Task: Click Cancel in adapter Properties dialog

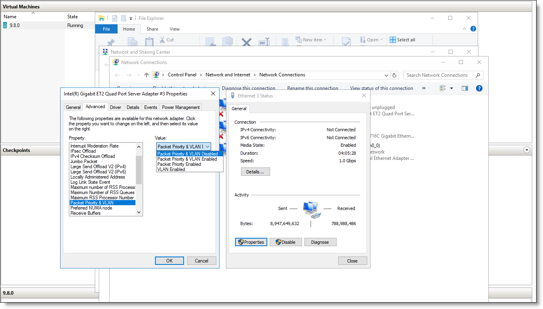Action: point(202,261)
